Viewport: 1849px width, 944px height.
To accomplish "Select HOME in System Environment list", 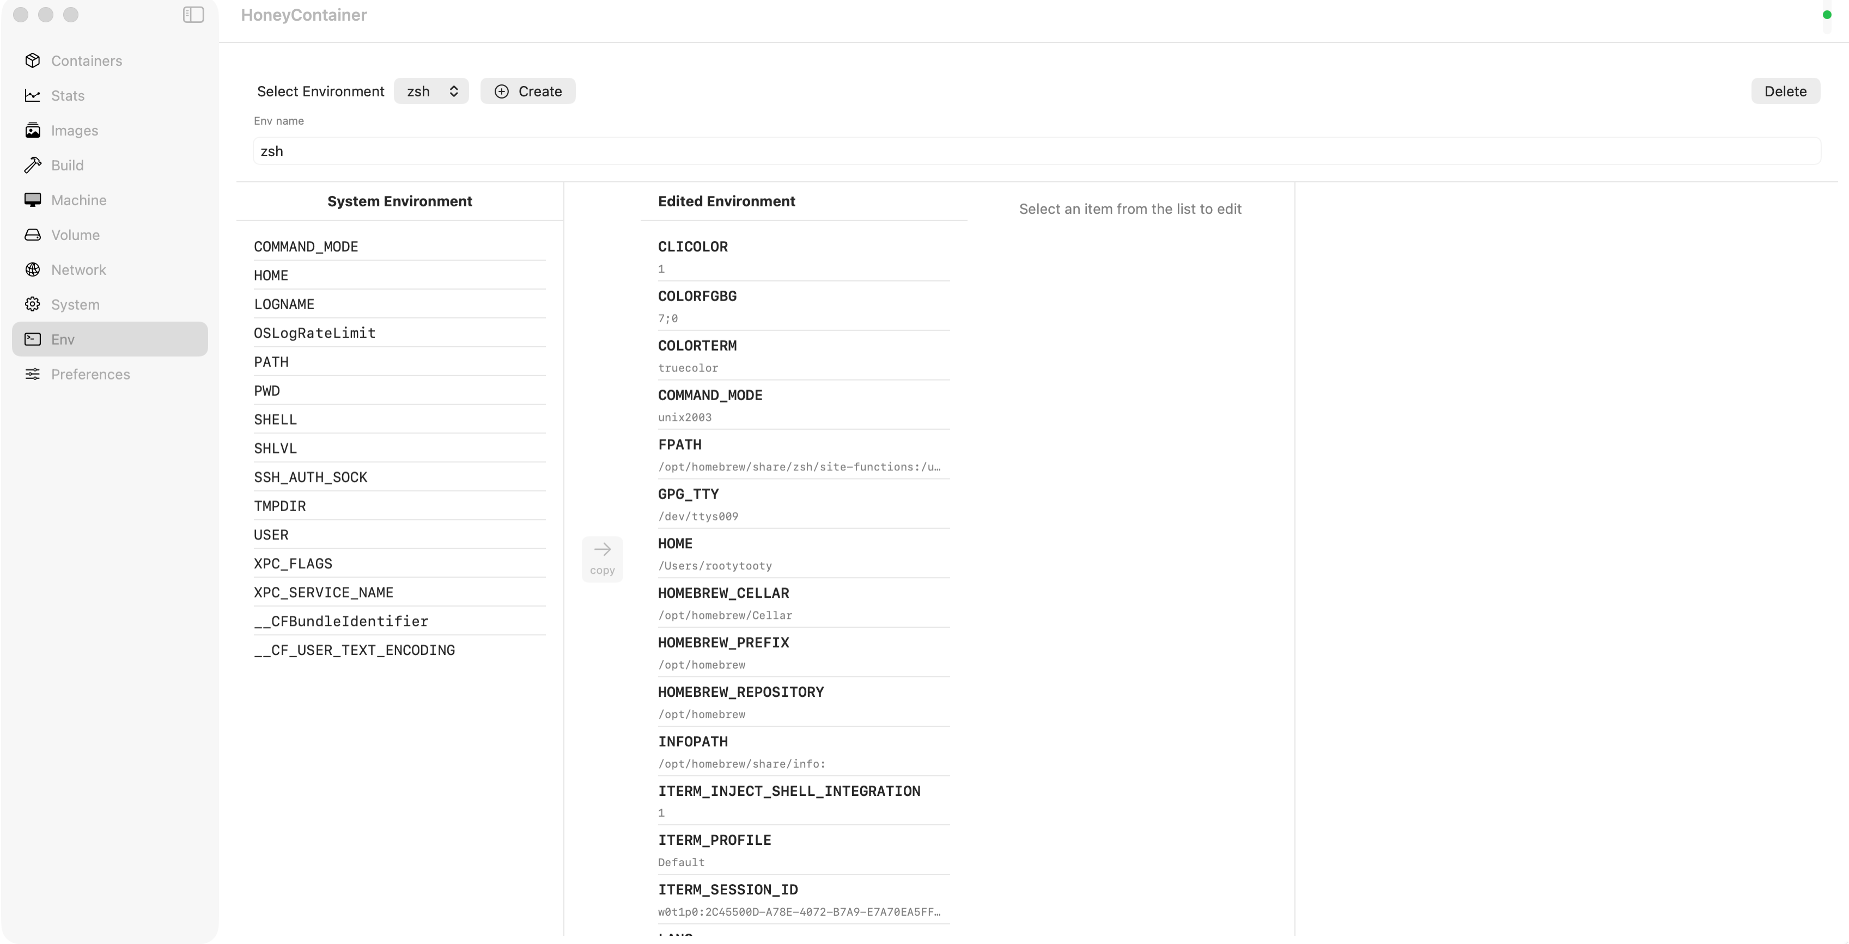I will click(x=399, y=275).
